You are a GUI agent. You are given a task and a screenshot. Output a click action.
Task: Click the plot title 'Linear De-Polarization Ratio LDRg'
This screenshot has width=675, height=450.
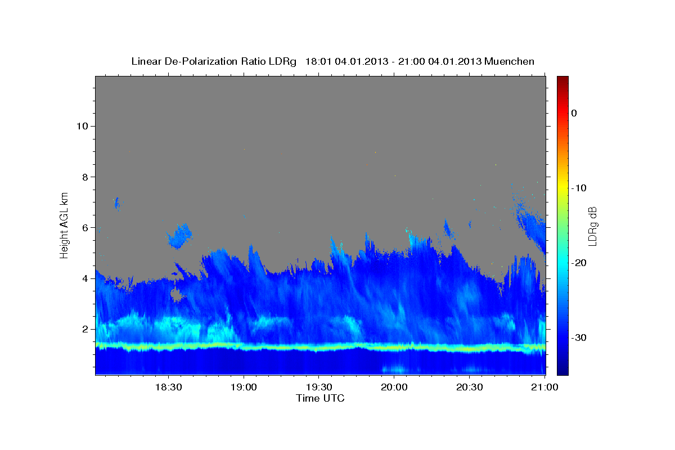[x=214, y=61]
